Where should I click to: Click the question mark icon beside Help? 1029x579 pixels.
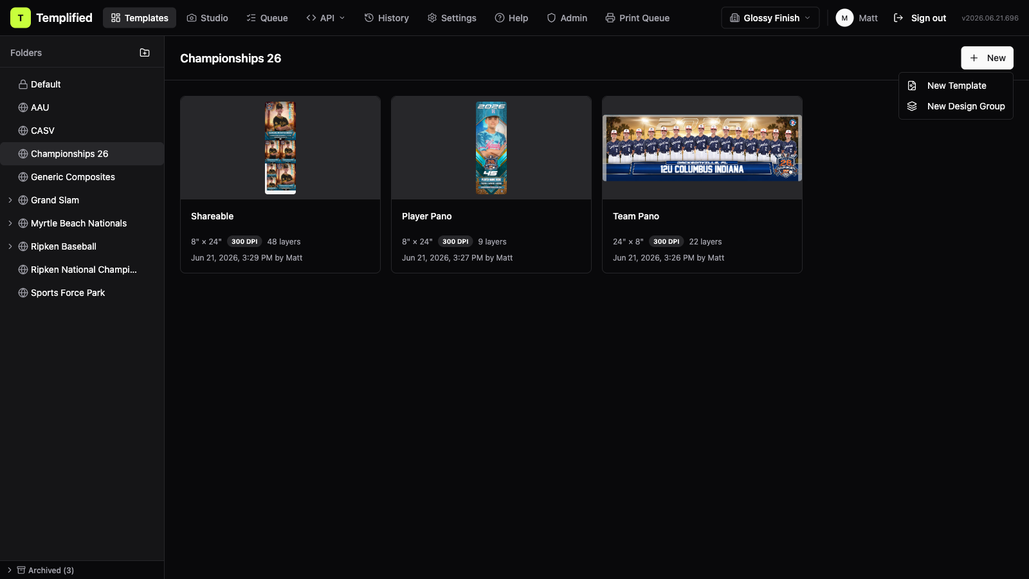point(500,18)
